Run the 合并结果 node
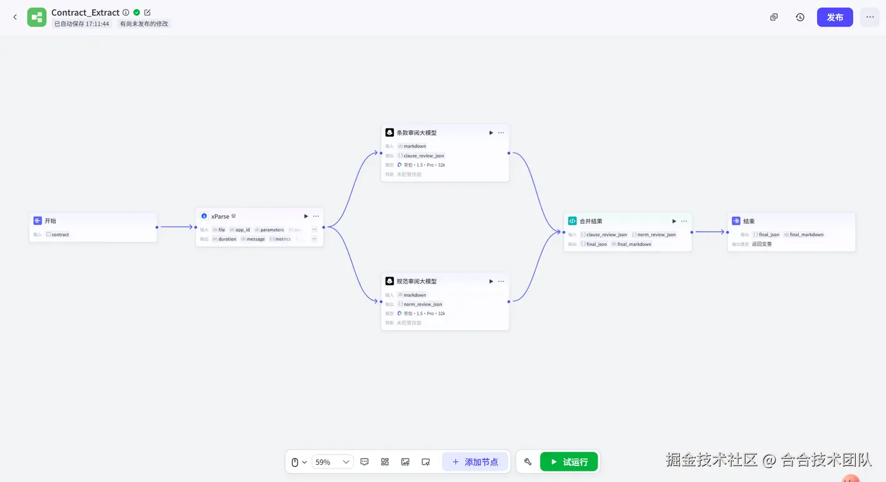 [x=674, y=221]
